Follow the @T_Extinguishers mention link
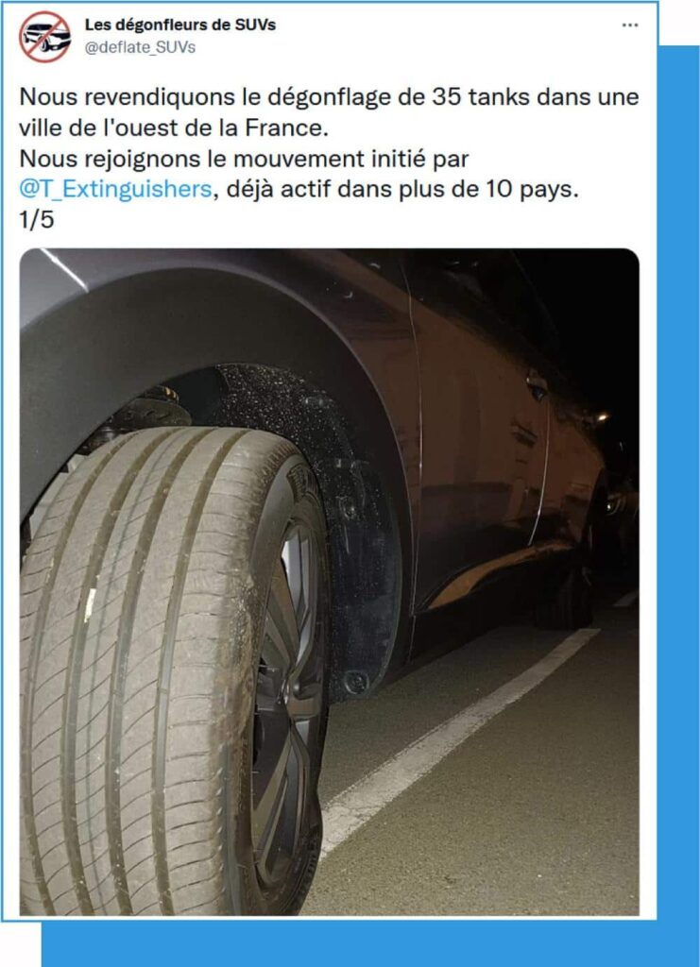Screen dimensions: 700x967 [116, 189]
